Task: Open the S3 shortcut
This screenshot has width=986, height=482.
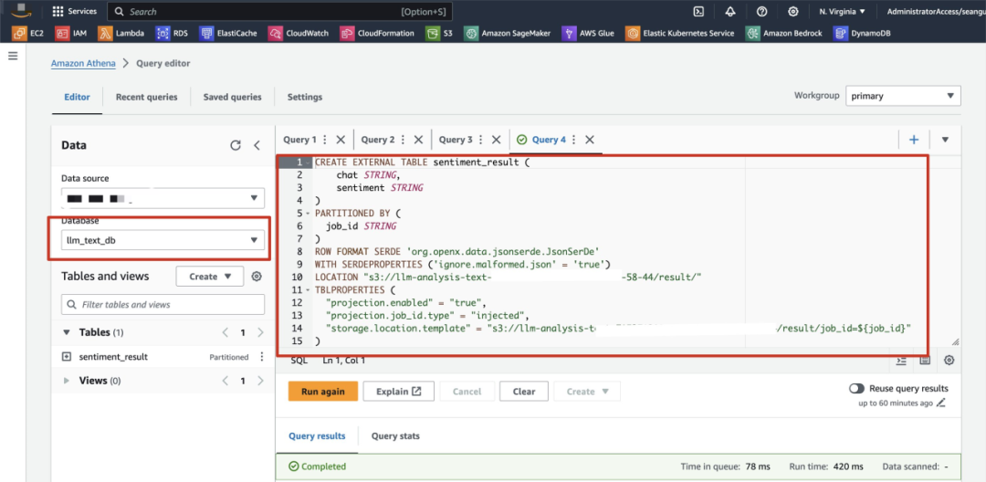Action: coord(439,33)
